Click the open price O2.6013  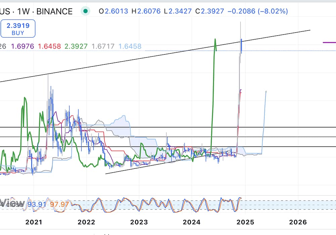click(113, 11)
